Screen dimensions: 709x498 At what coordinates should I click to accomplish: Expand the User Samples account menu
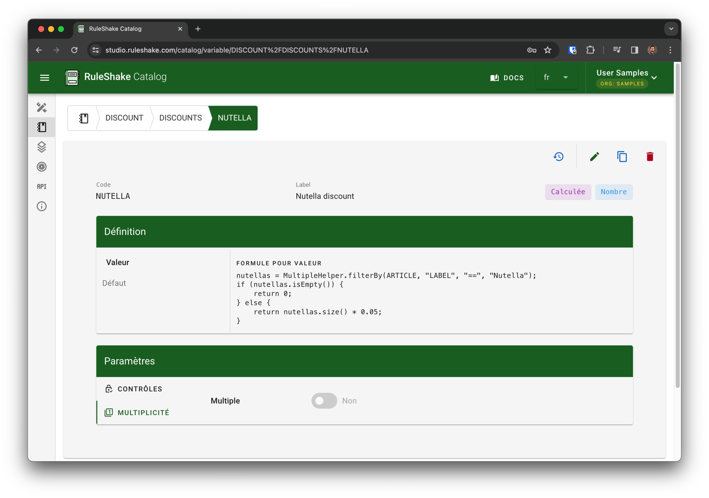tap(626, 78)
